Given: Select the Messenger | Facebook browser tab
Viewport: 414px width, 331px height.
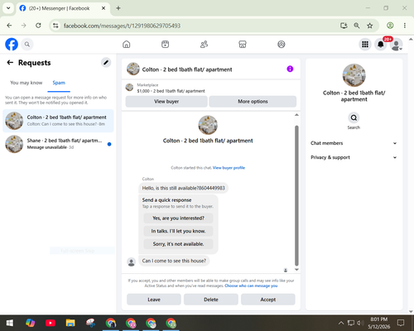Looking at the screenshot, I should pos(63,8).
